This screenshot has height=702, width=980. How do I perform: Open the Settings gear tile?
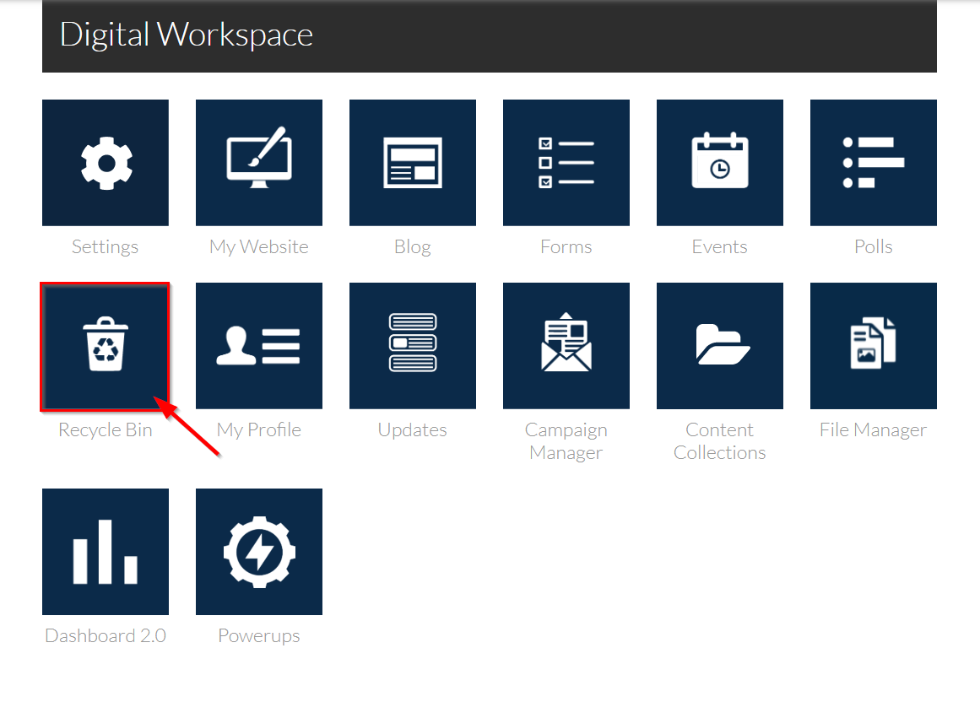[106, 162]
